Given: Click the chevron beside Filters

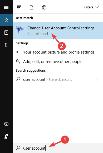Looking at the screenshot, I should pyautogui.click(x=97, y=7).
